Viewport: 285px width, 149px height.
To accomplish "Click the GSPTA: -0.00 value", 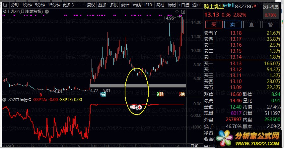I will tap(45, 100).
